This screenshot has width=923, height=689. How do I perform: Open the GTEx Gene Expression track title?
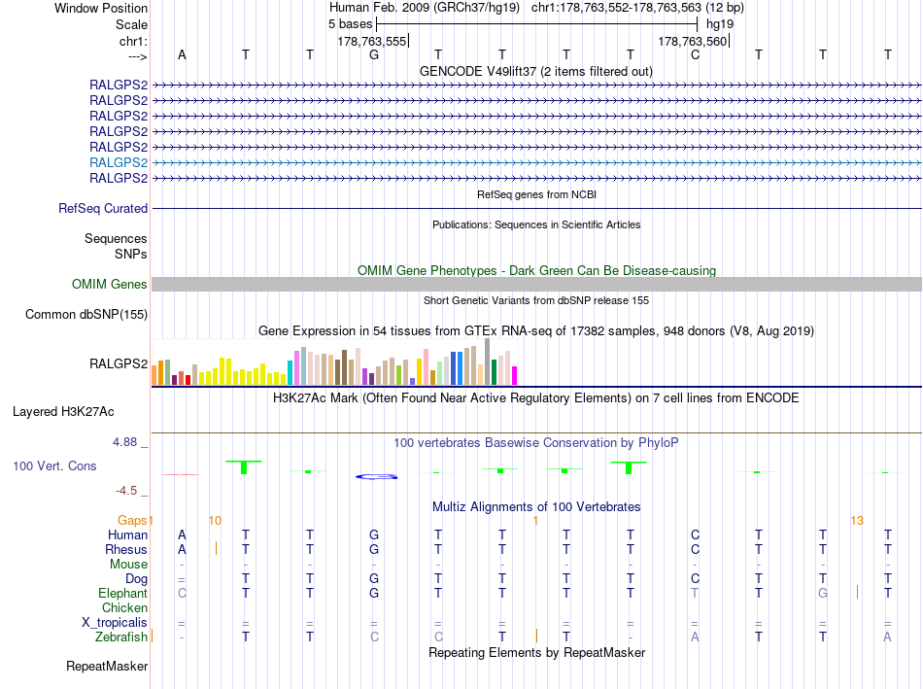(536, 331)
